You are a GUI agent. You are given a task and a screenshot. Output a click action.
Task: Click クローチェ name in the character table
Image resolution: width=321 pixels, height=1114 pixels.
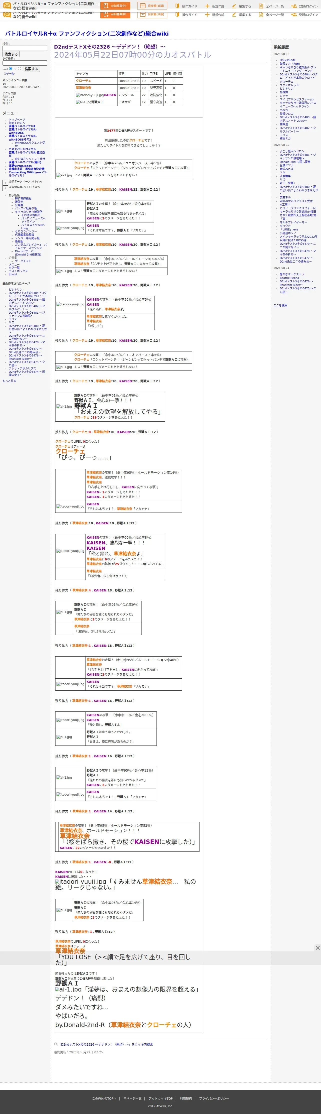(x=83, y=81)
